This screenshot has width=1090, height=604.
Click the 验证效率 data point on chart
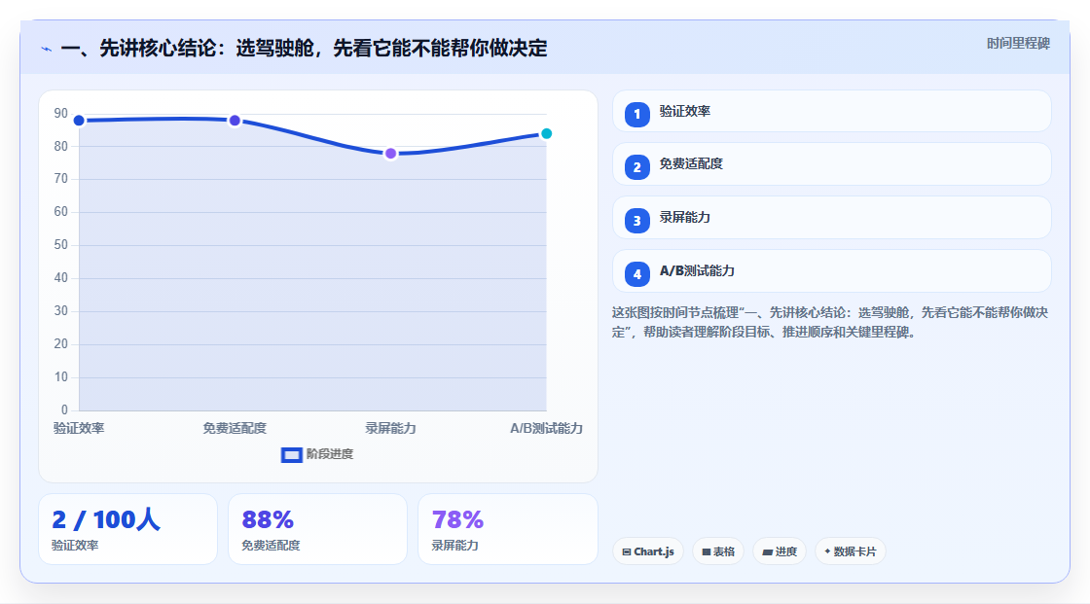pyautogui.click(x=79, y=121)
